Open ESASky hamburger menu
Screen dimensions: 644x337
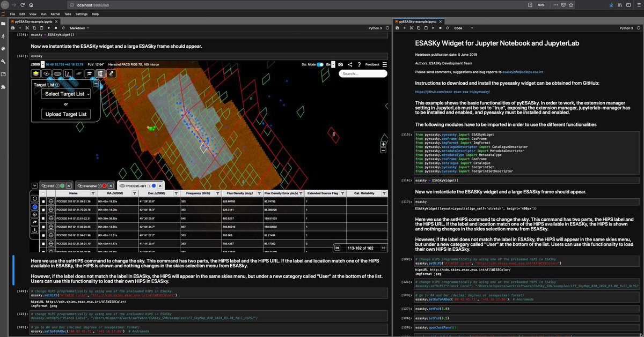tap(384, 64)
